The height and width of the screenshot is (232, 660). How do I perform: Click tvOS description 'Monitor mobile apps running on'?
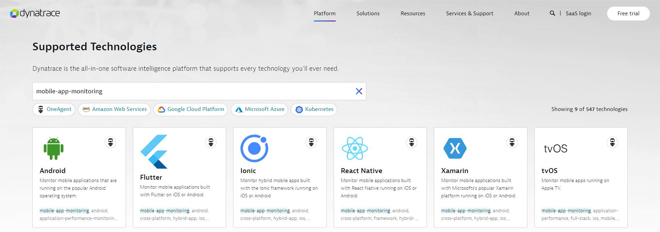click(x=575, y=180)
